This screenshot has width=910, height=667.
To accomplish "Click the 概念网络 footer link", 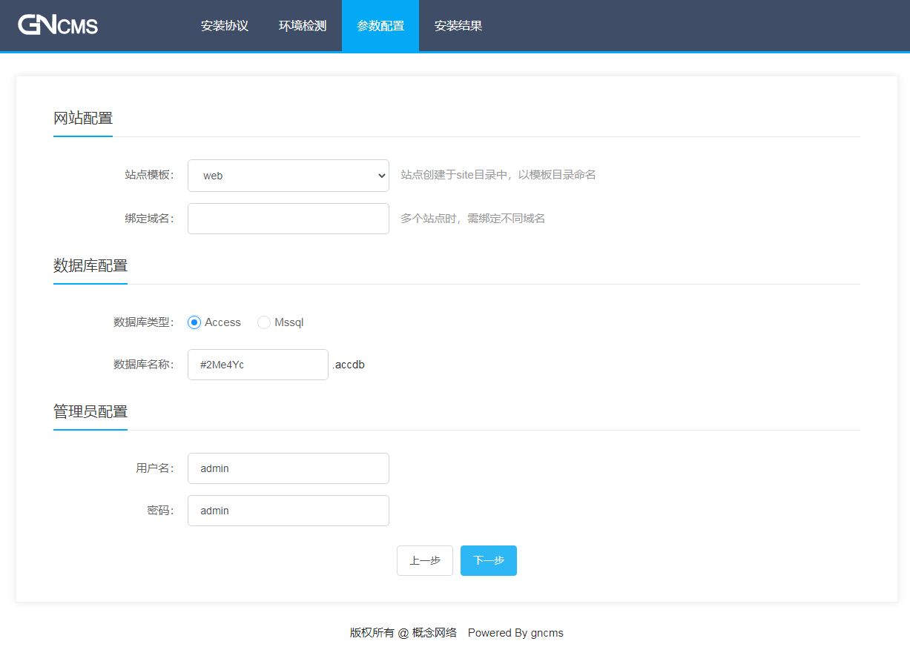I will click(x=435, y=633).
